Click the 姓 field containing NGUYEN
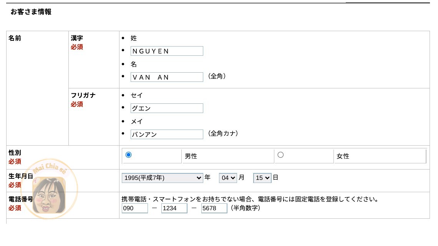The width and height of the screenshot is (438, 246). click(167, 51)
